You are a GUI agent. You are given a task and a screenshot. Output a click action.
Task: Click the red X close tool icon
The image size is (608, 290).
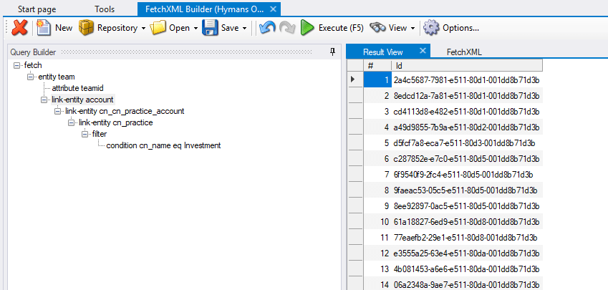(x=19, y=28)
